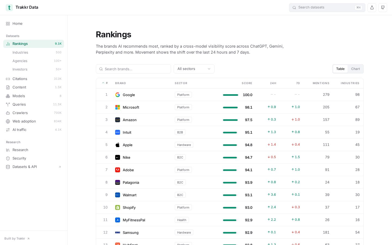The height and width of the screenshot is (245, 392).
Task: Sort the table by Score column
Action: tap(247, 83)
